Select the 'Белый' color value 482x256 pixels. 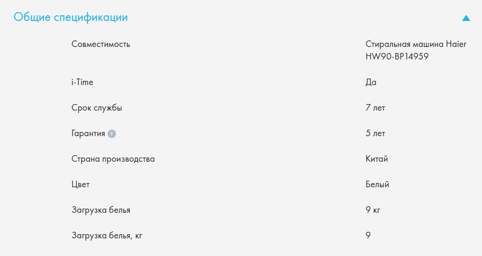377,185
